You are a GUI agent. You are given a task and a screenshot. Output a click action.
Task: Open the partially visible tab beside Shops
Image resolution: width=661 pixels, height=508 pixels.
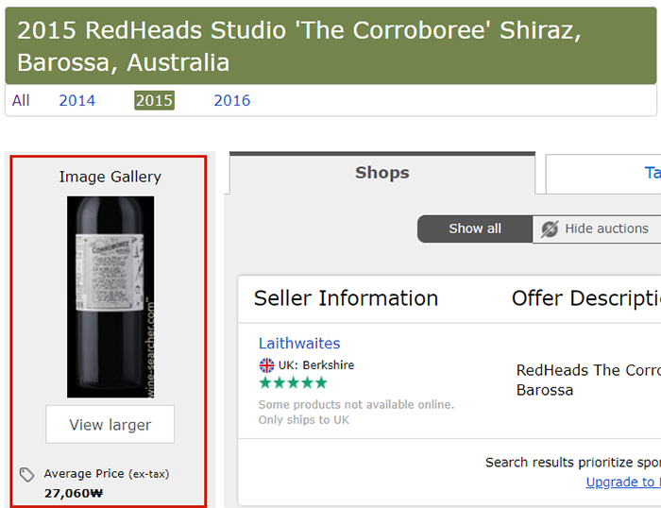point(603,174)
